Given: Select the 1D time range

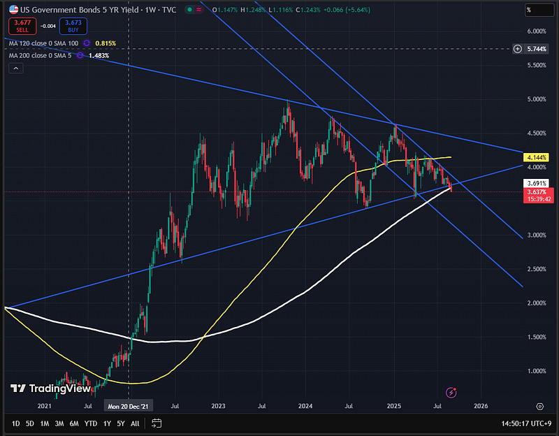Looking at the screenshot, I should coord(15,423).
